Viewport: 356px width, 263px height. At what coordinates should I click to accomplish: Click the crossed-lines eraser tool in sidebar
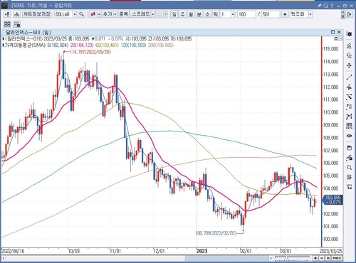tap(349, 97)
